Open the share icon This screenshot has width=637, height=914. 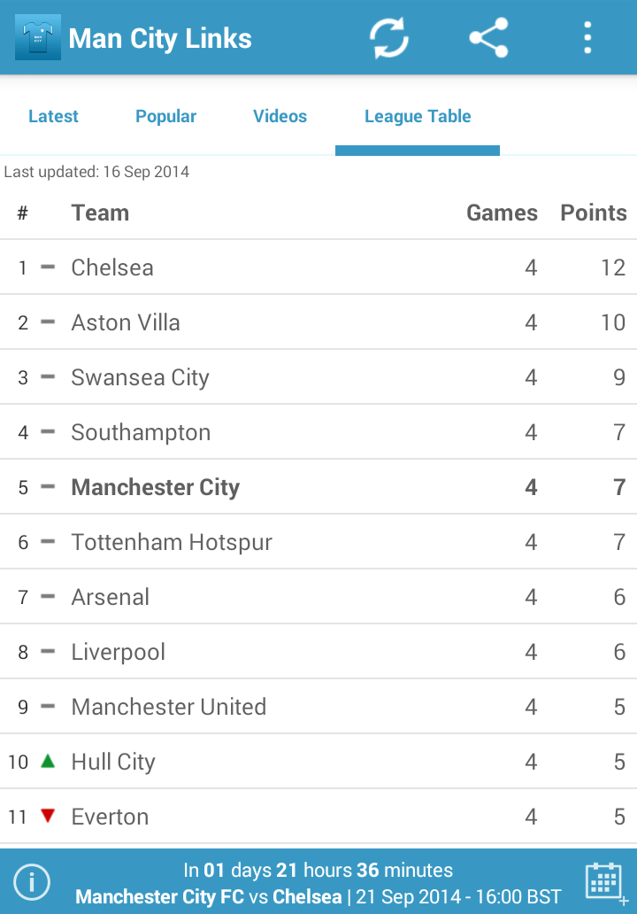pos(488,38)
